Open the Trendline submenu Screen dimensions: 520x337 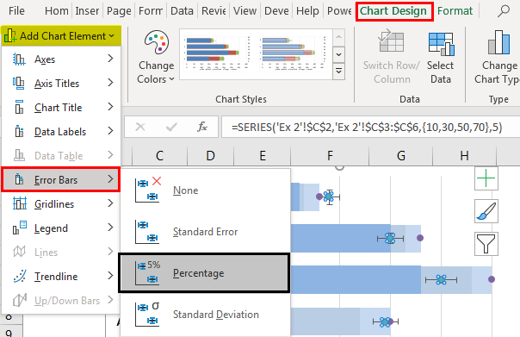(61, 277)
